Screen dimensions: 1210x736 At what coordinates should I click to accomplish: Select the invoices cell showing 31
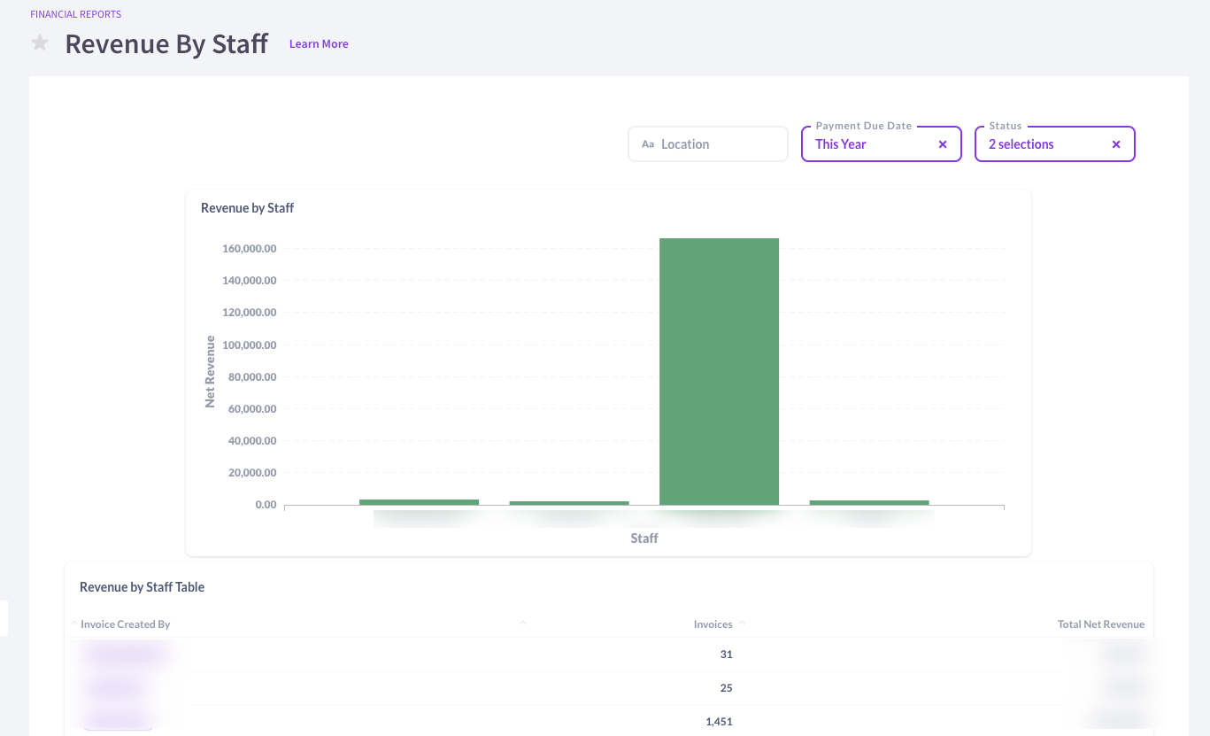click(726, 655)
